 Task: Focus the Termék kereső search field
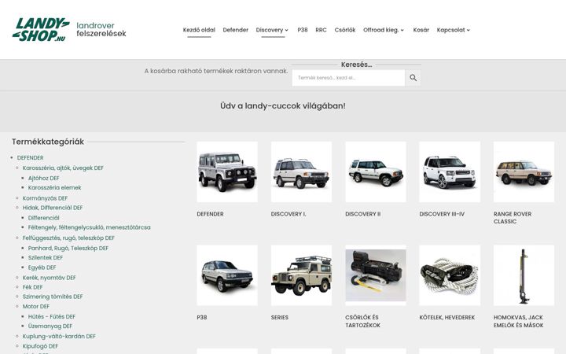coord(348,78)
